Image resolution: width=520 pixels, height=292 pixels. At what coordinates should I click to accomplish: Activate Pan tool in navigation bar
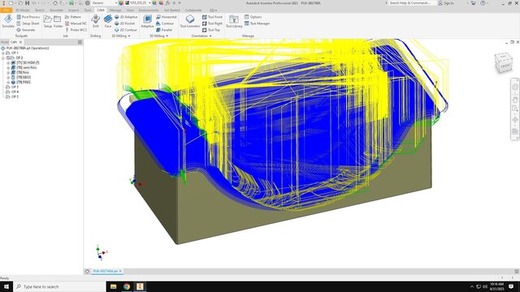(514, 99)
